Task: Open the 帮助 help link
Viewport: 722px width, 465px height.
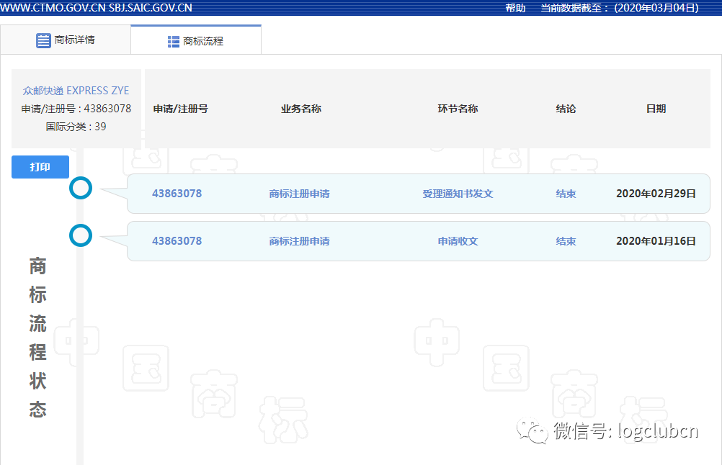Action: click(515, 7)
